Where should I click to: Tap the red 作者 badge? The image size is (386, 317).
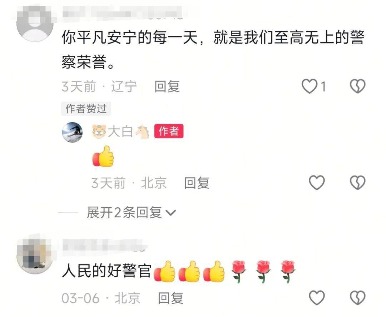169,131
